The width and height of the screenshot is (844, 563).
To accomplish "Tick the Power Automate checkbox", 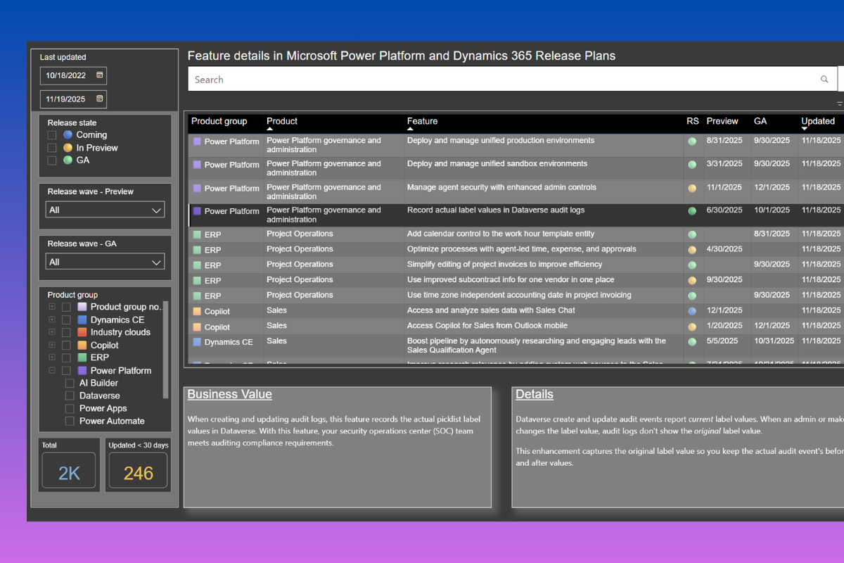I will (70, 422).
